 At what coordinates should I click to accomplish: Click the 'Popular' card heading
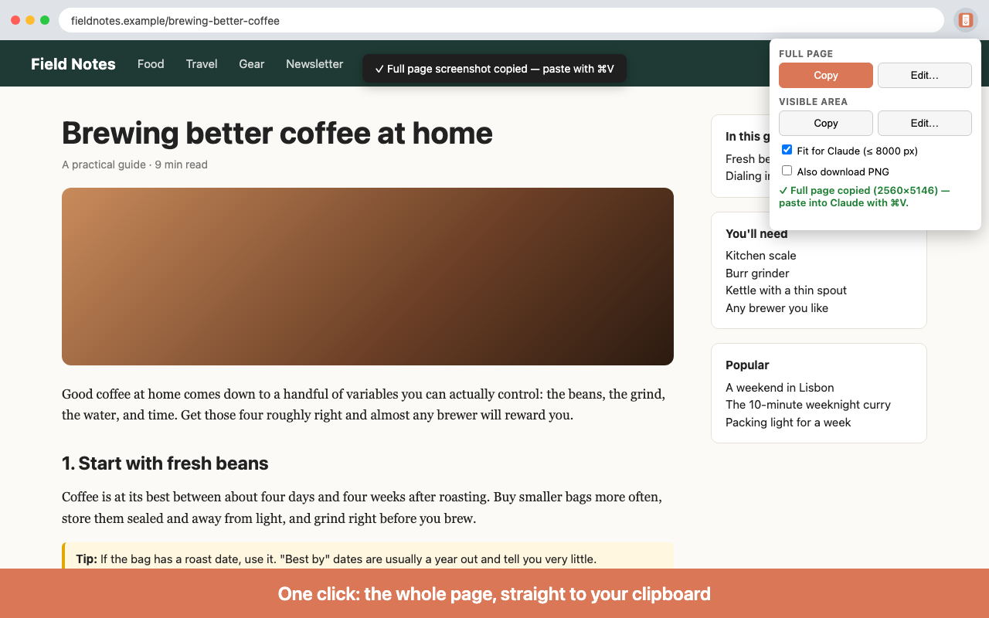(747, 365)
